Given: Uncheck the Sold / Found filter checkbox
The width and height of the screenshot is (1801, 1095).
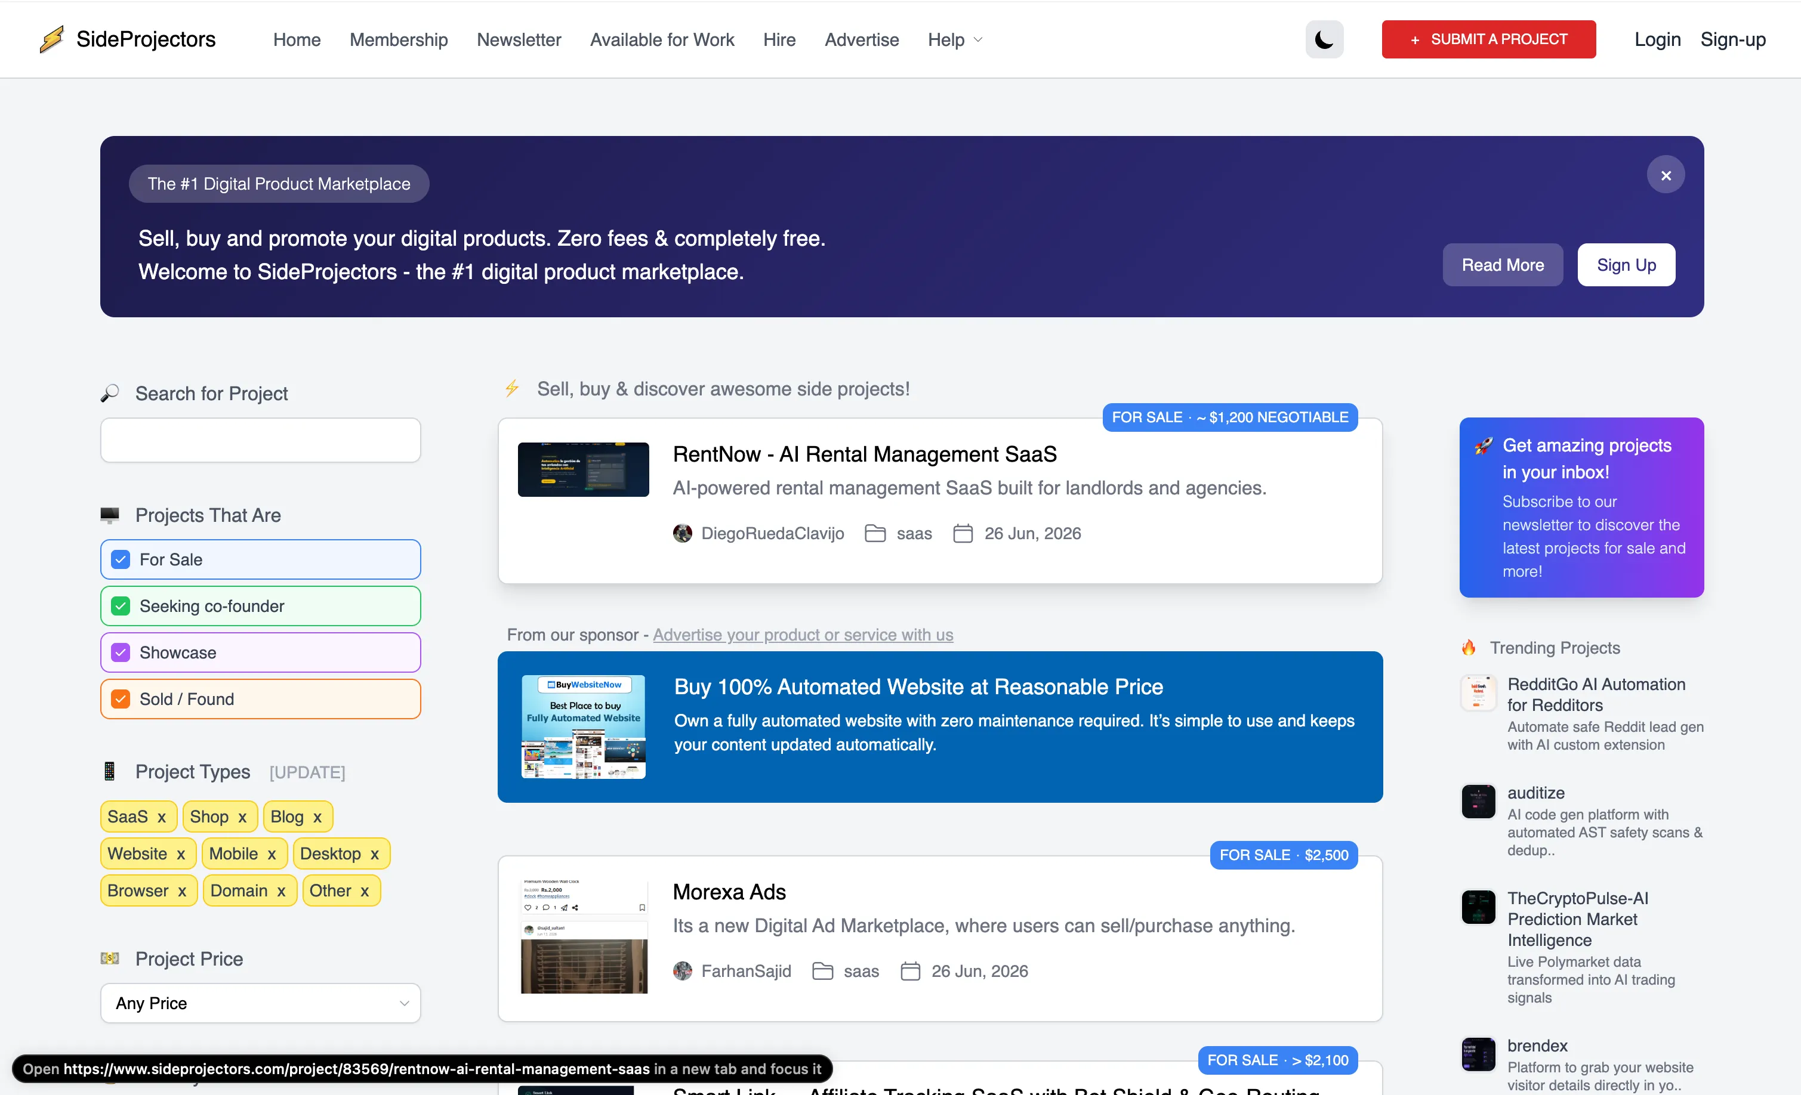Looking at the screenshot, I should (x=121, y=699).
